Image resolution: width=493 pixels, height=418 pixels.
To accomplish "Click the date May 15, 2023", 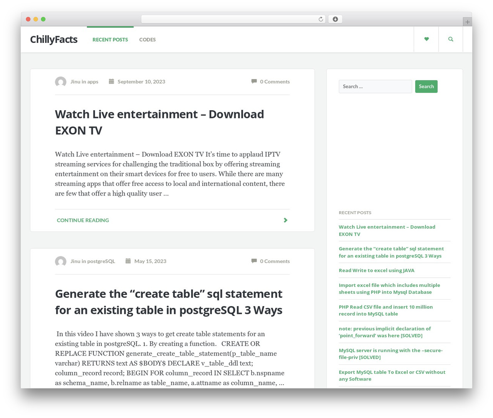I will coord(150,261).
